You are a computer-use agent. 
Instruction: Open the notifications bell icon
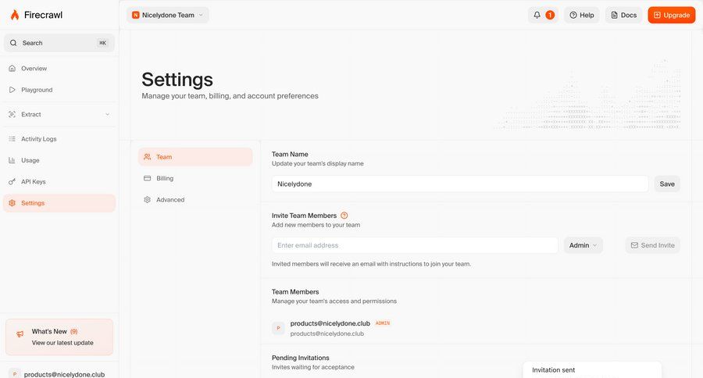click(x=537, y=15)
